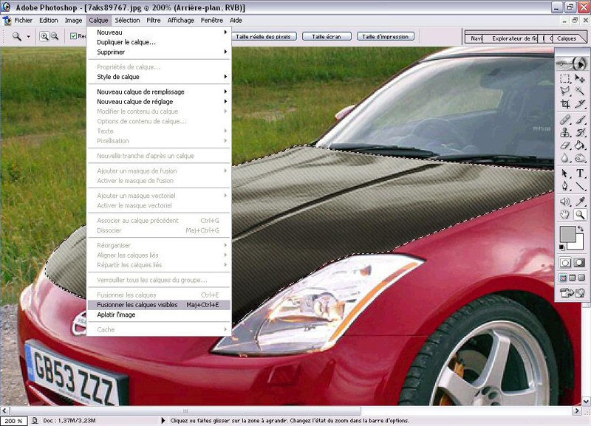The image size is (591, 426).
Task: Choose full screen mode without menu bar
Action: pos(581,278)
